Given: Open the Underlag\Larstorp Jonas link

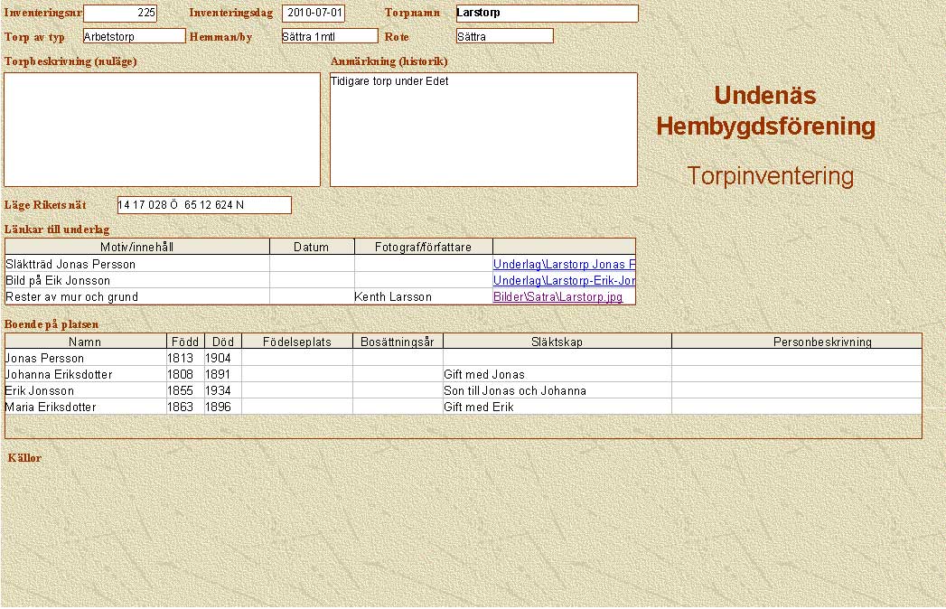Looking at the screenshot, I should pyautogui.click(x=564, y=265).
